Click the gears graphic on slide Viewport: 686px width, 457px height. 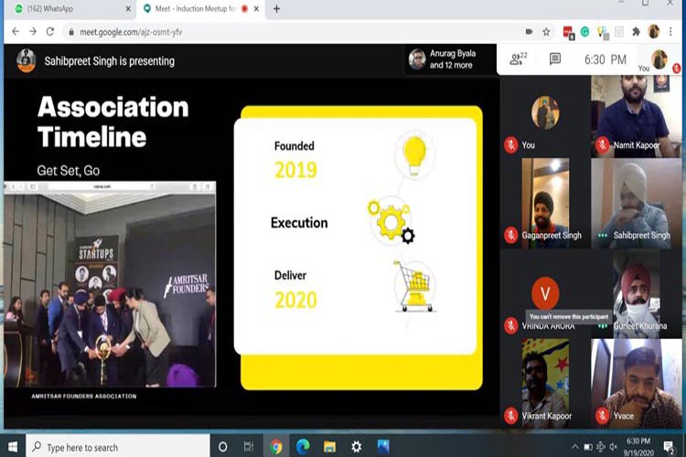point(391,222)
